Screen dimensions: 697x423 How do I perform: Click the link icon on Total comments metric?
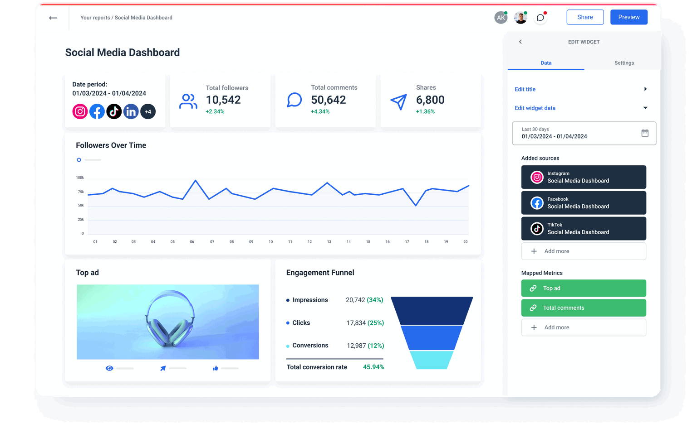click(x=533, y=308)
